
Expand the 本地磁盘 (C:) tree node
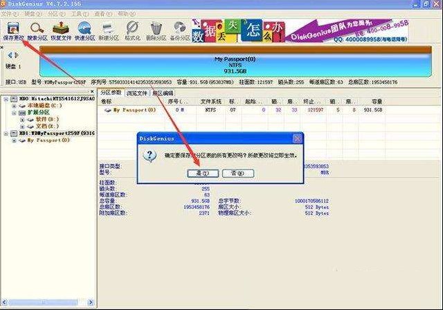(x=14, y=106)
